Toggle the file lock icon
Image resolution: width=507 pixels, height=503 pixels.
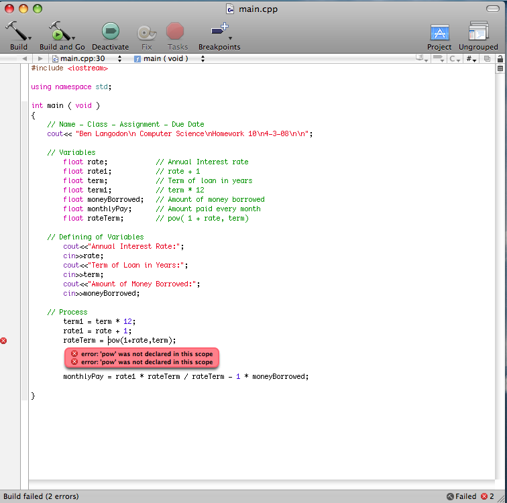click(x=499, y=59)
